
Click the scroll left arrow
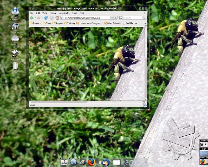click(30, 102)
